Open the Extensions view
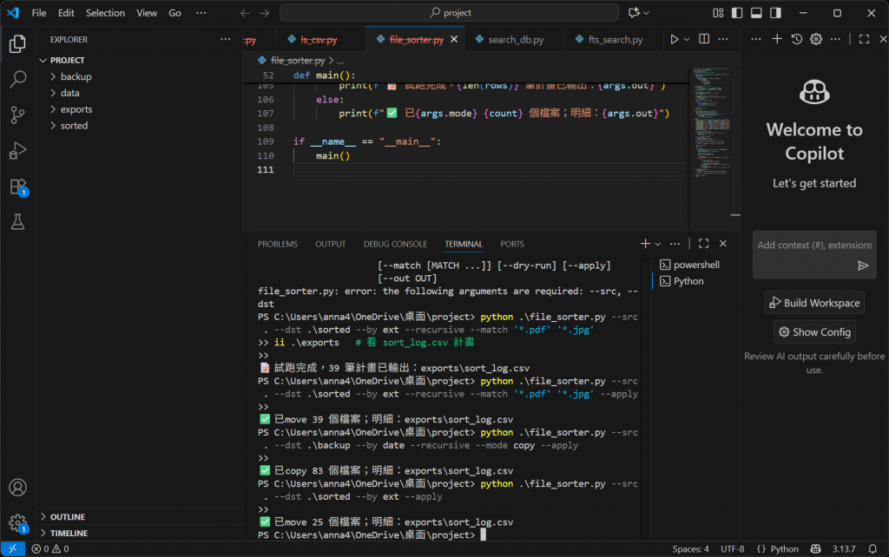This screenshot has width=889, height=557. (17, 187)
